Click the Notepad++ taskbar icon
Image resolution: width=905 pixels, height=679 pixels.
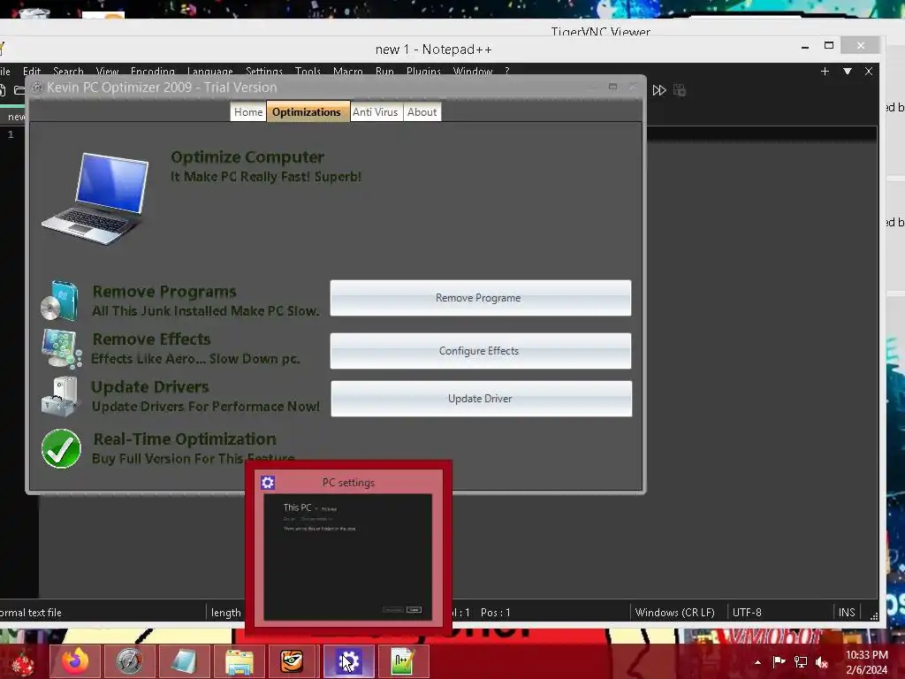(x=403, y=660)
